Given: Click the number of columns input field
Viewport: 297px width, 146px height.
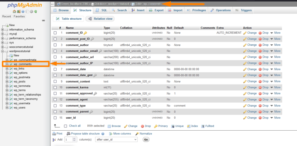Looking at the screenshot, I should (68, 140).
